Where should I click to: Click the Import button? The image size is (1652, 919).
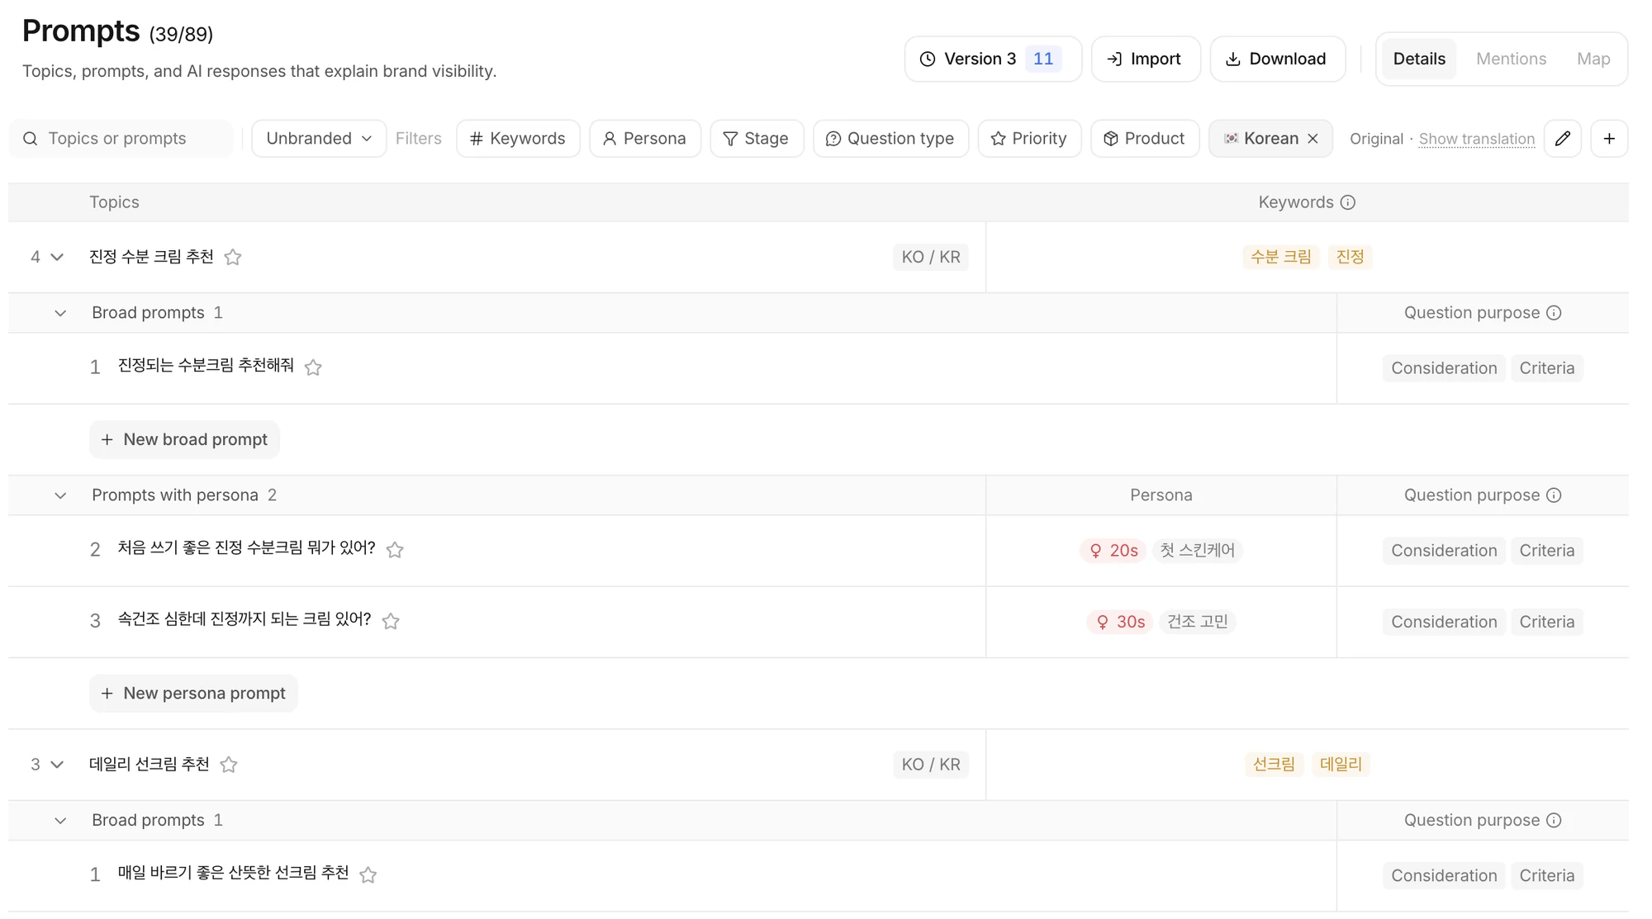coord(1146,59)
